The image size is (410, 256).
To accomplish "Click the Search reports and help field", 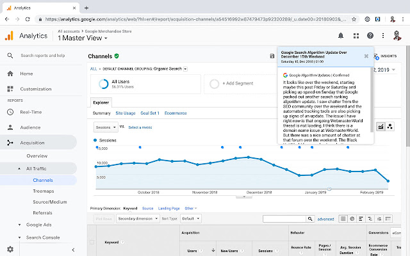I will pyautogui.click(x=46, y=56).
